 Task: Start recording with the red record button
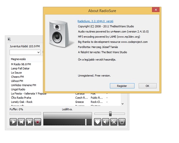click(x=37, y=122)
